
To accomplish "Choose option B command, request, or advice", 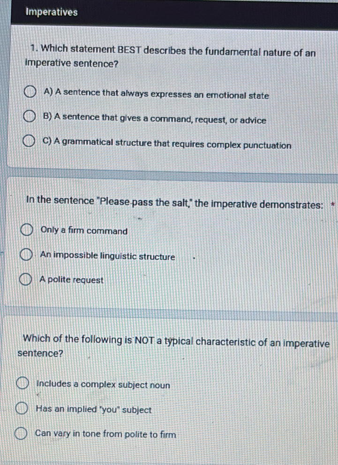I will (30, 116).
